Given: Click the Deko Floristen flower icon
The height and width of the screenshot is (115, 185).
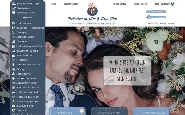Looking at the screenshot, I should tap(14, 64).
